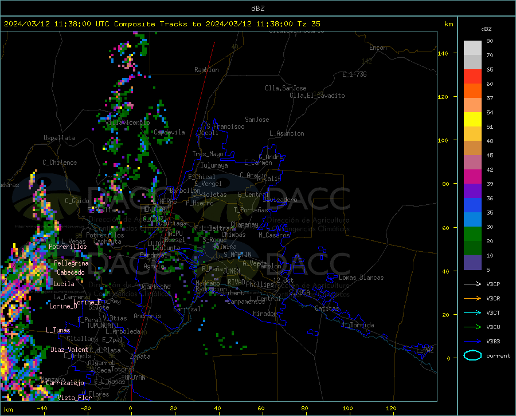Click the blue VBBB arrow icon

[x=472, y=342]
